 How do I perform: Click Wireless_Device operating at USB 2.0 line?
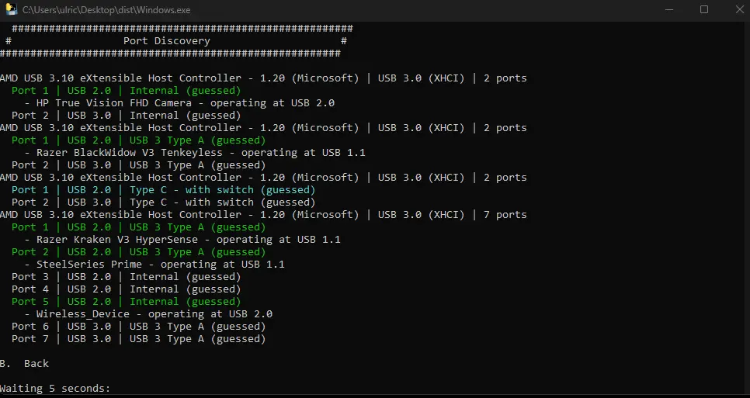tap(148, 314)
